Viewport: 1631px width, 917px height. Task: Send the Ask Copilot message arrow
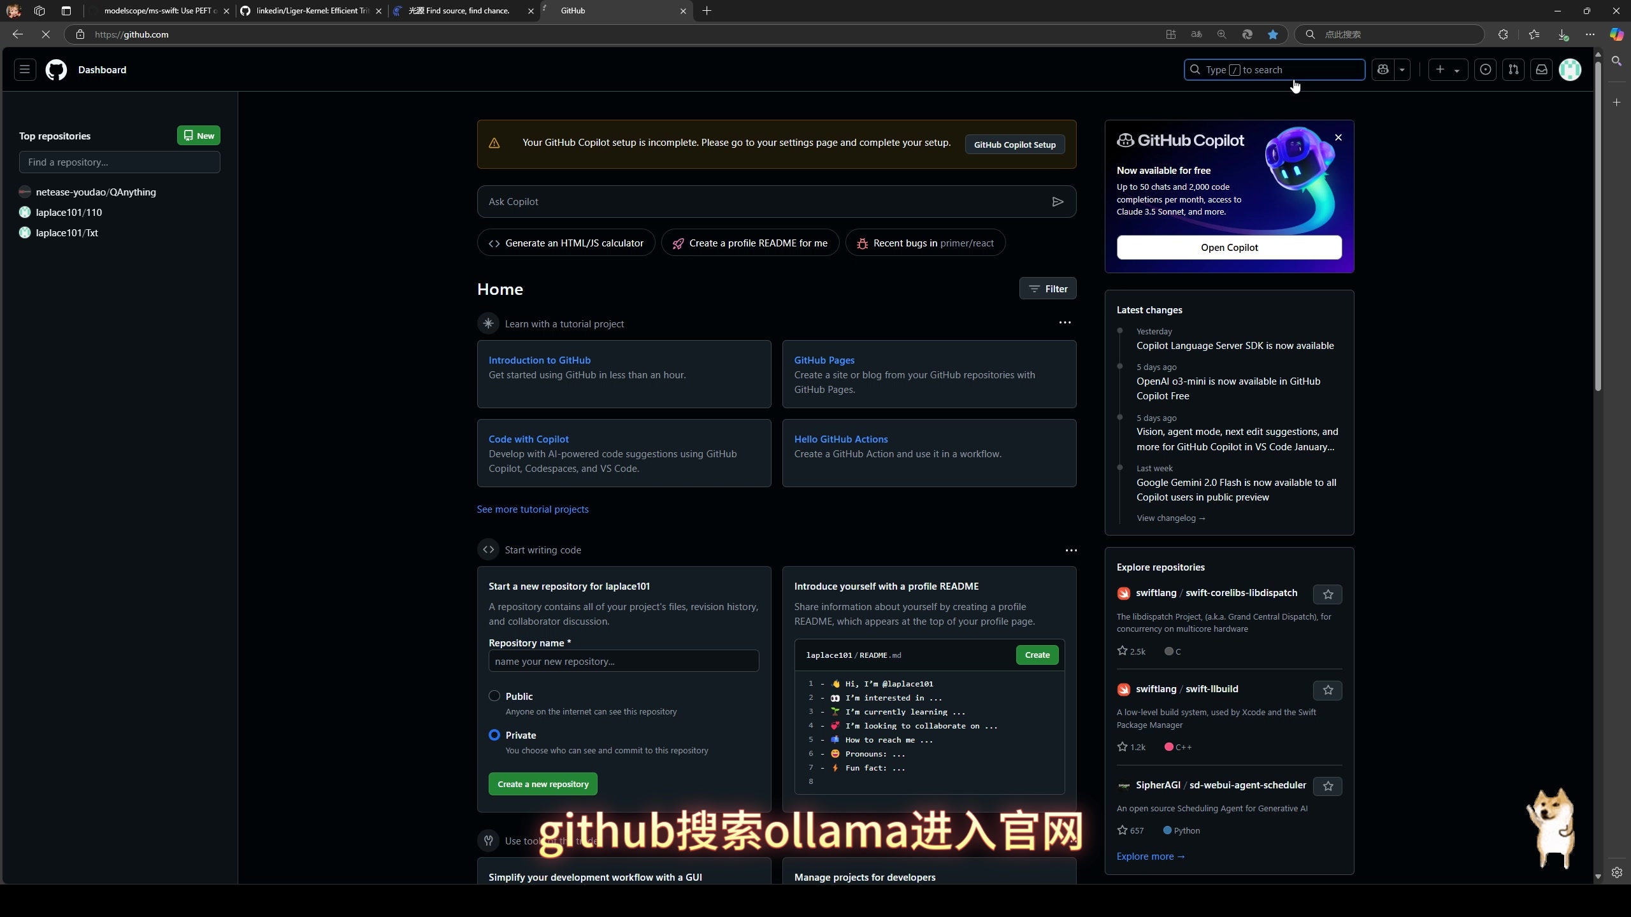1058,201
